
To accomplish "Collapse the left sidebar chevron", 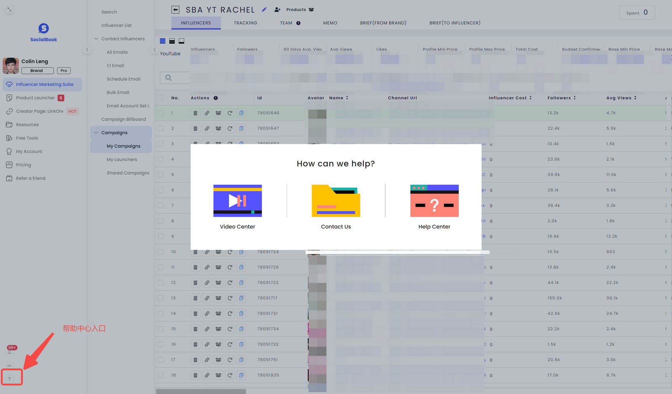I will click(87, 50).
